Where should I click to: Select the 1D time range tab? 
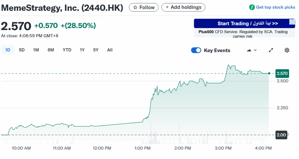pos(8,50)
